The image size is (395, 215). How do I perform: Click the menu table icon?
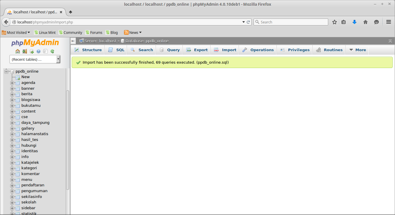click(18, 180)
